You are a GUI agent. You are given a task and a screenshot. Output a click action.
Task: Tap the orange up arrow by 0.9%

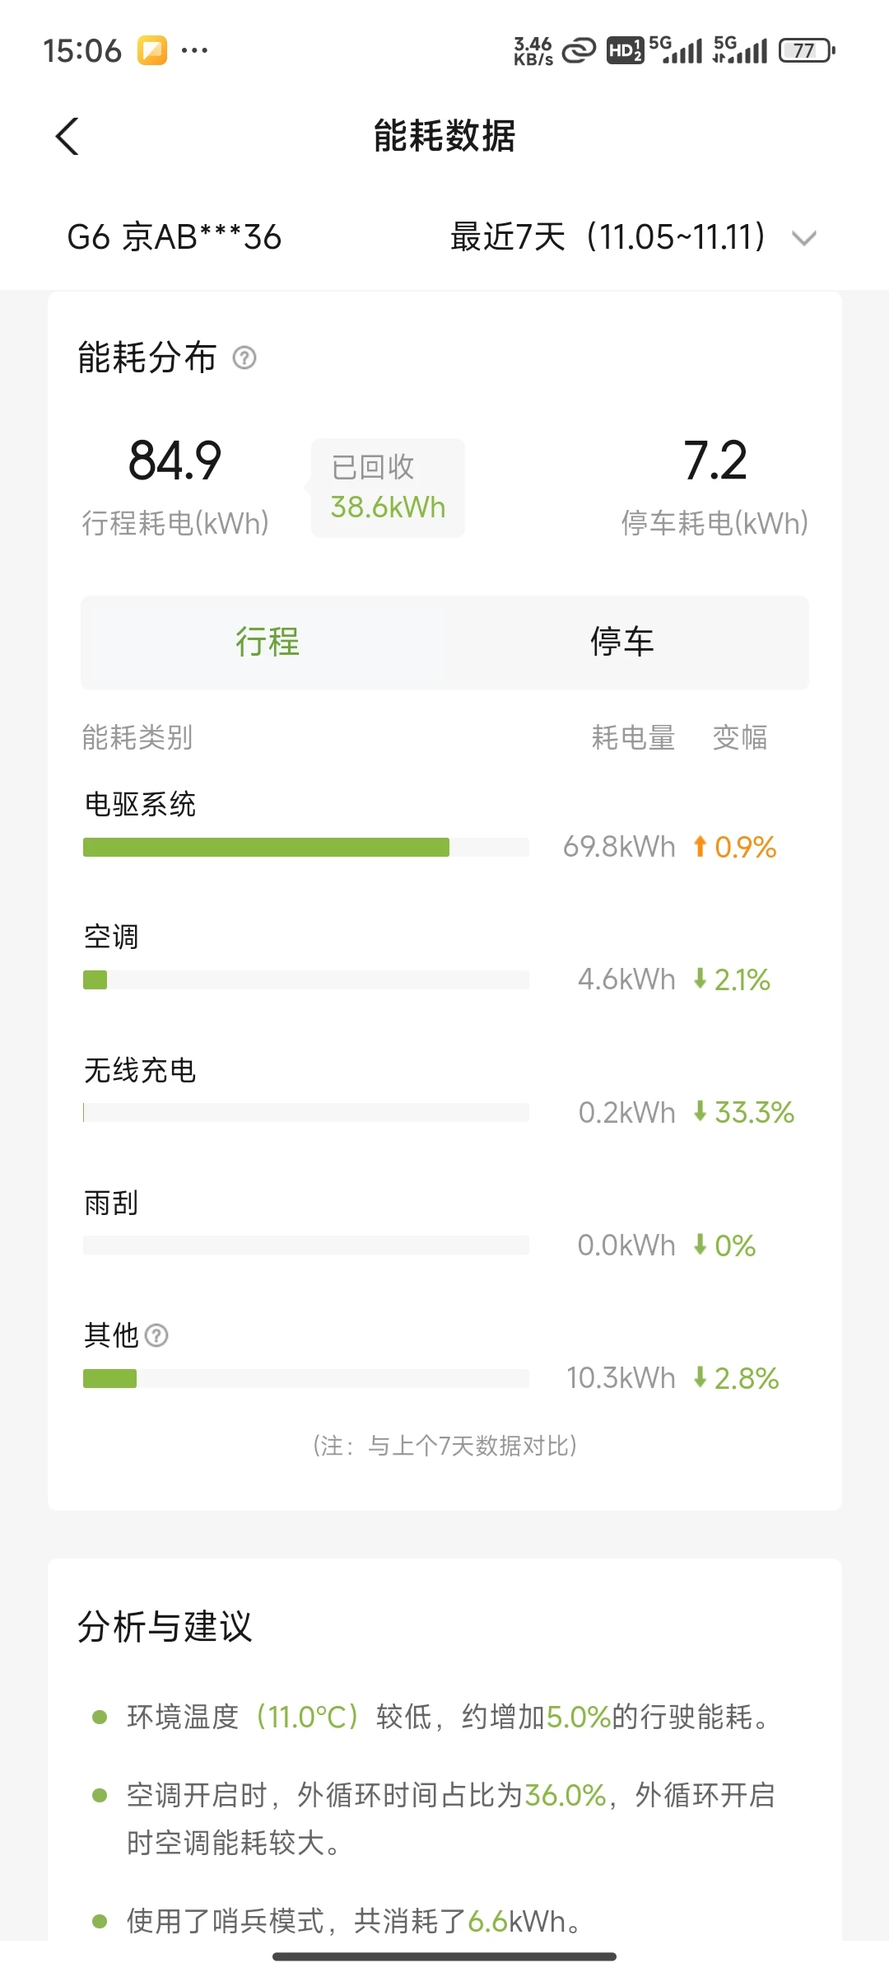point(700,846)
